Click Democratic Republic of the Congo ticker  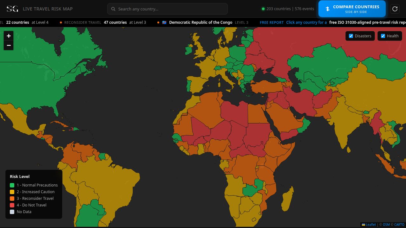point(201,22)
